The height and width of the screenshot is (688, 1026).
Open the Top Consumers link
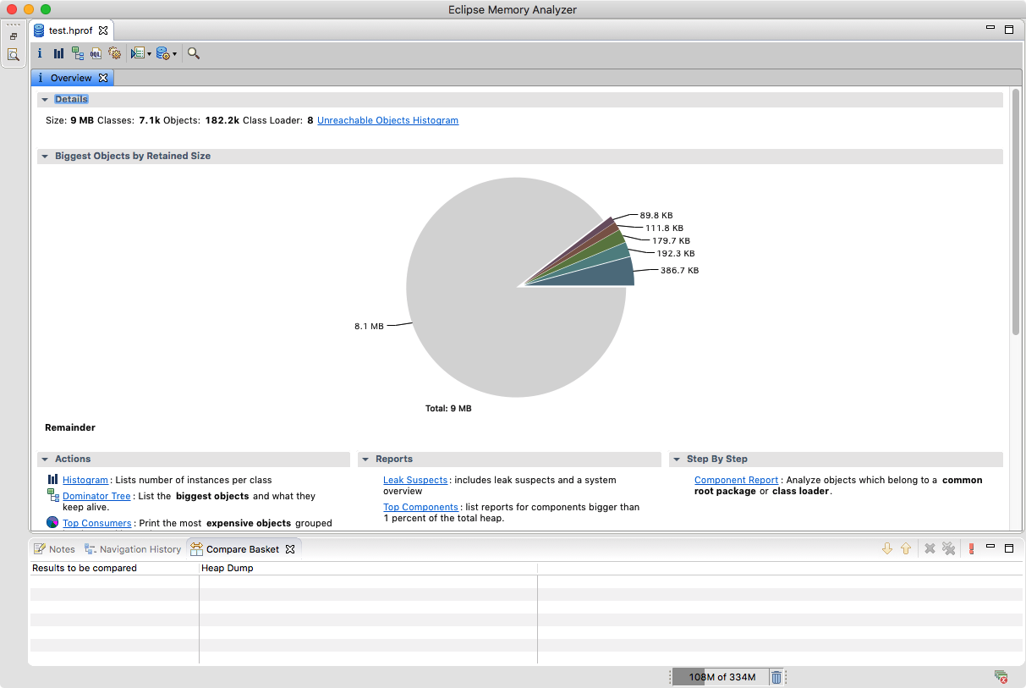pyautogui.click(x=97, y=524)
